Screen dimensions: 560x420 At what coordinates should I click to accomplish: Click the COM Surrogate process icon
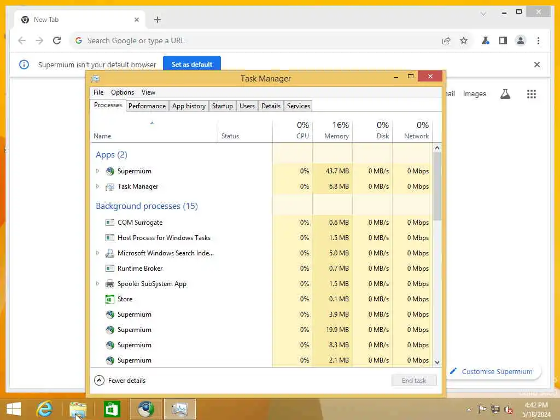pos(110,223)
